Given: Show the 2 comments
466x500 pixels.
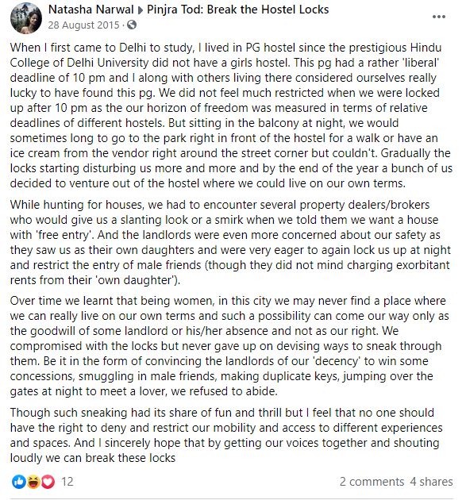Looking at the screenshot, I should [372, 482].
